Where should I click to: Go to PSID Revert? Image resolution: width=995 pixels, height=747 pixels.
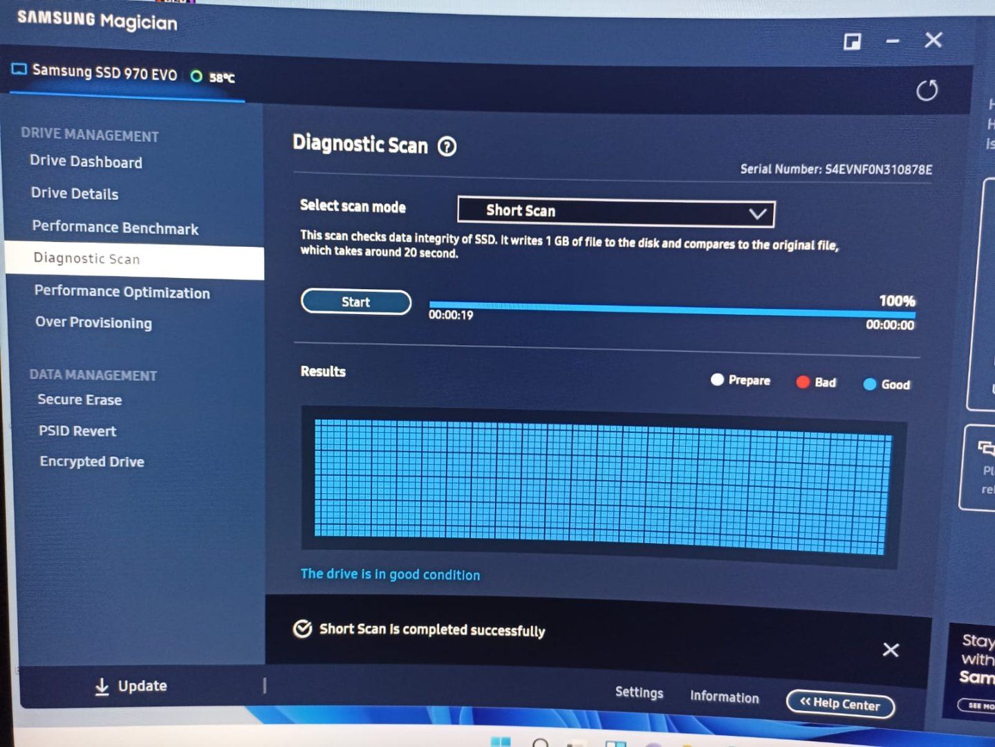pos(77,431)
